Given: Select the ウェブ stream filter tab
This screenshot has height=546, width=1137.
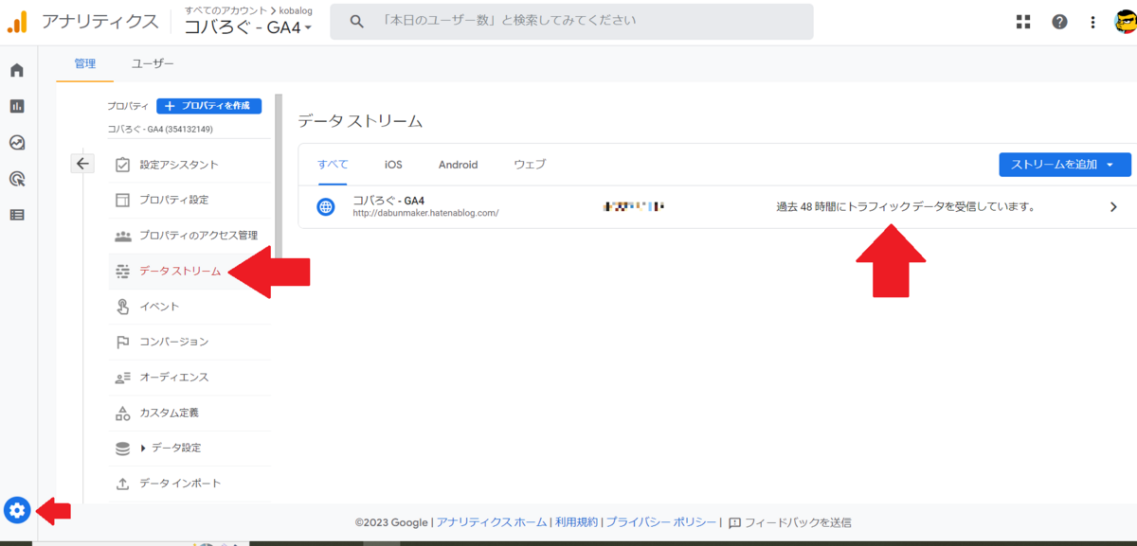Looking at the screenshot, I should click(x=530, y=165).
